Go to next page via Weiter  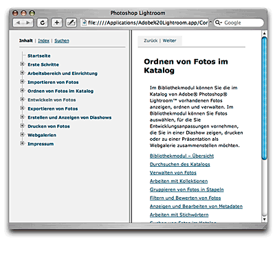169,41
